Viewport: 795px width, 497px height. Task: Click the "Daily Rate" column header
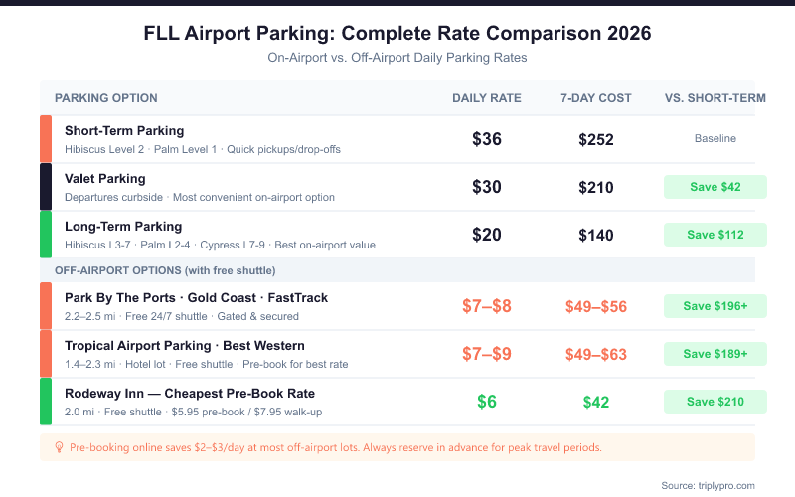point(487,98)
